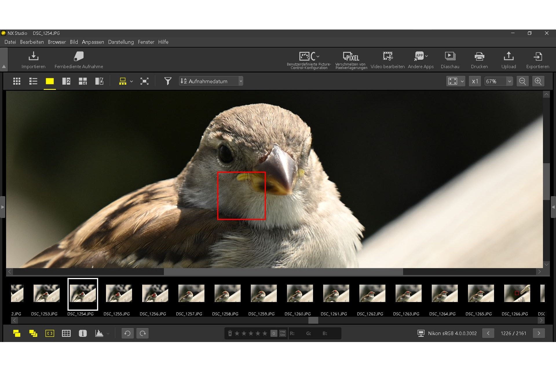Viewport: 556px width, 371px height.
Task: Switch to thumbnail grid view
Action: pos(17,81)
